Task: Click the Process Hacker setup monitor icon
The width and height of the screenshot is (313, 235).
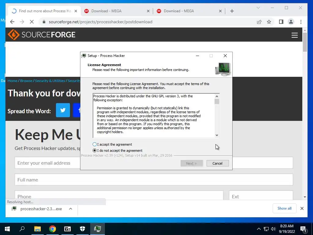Action: 223,69
